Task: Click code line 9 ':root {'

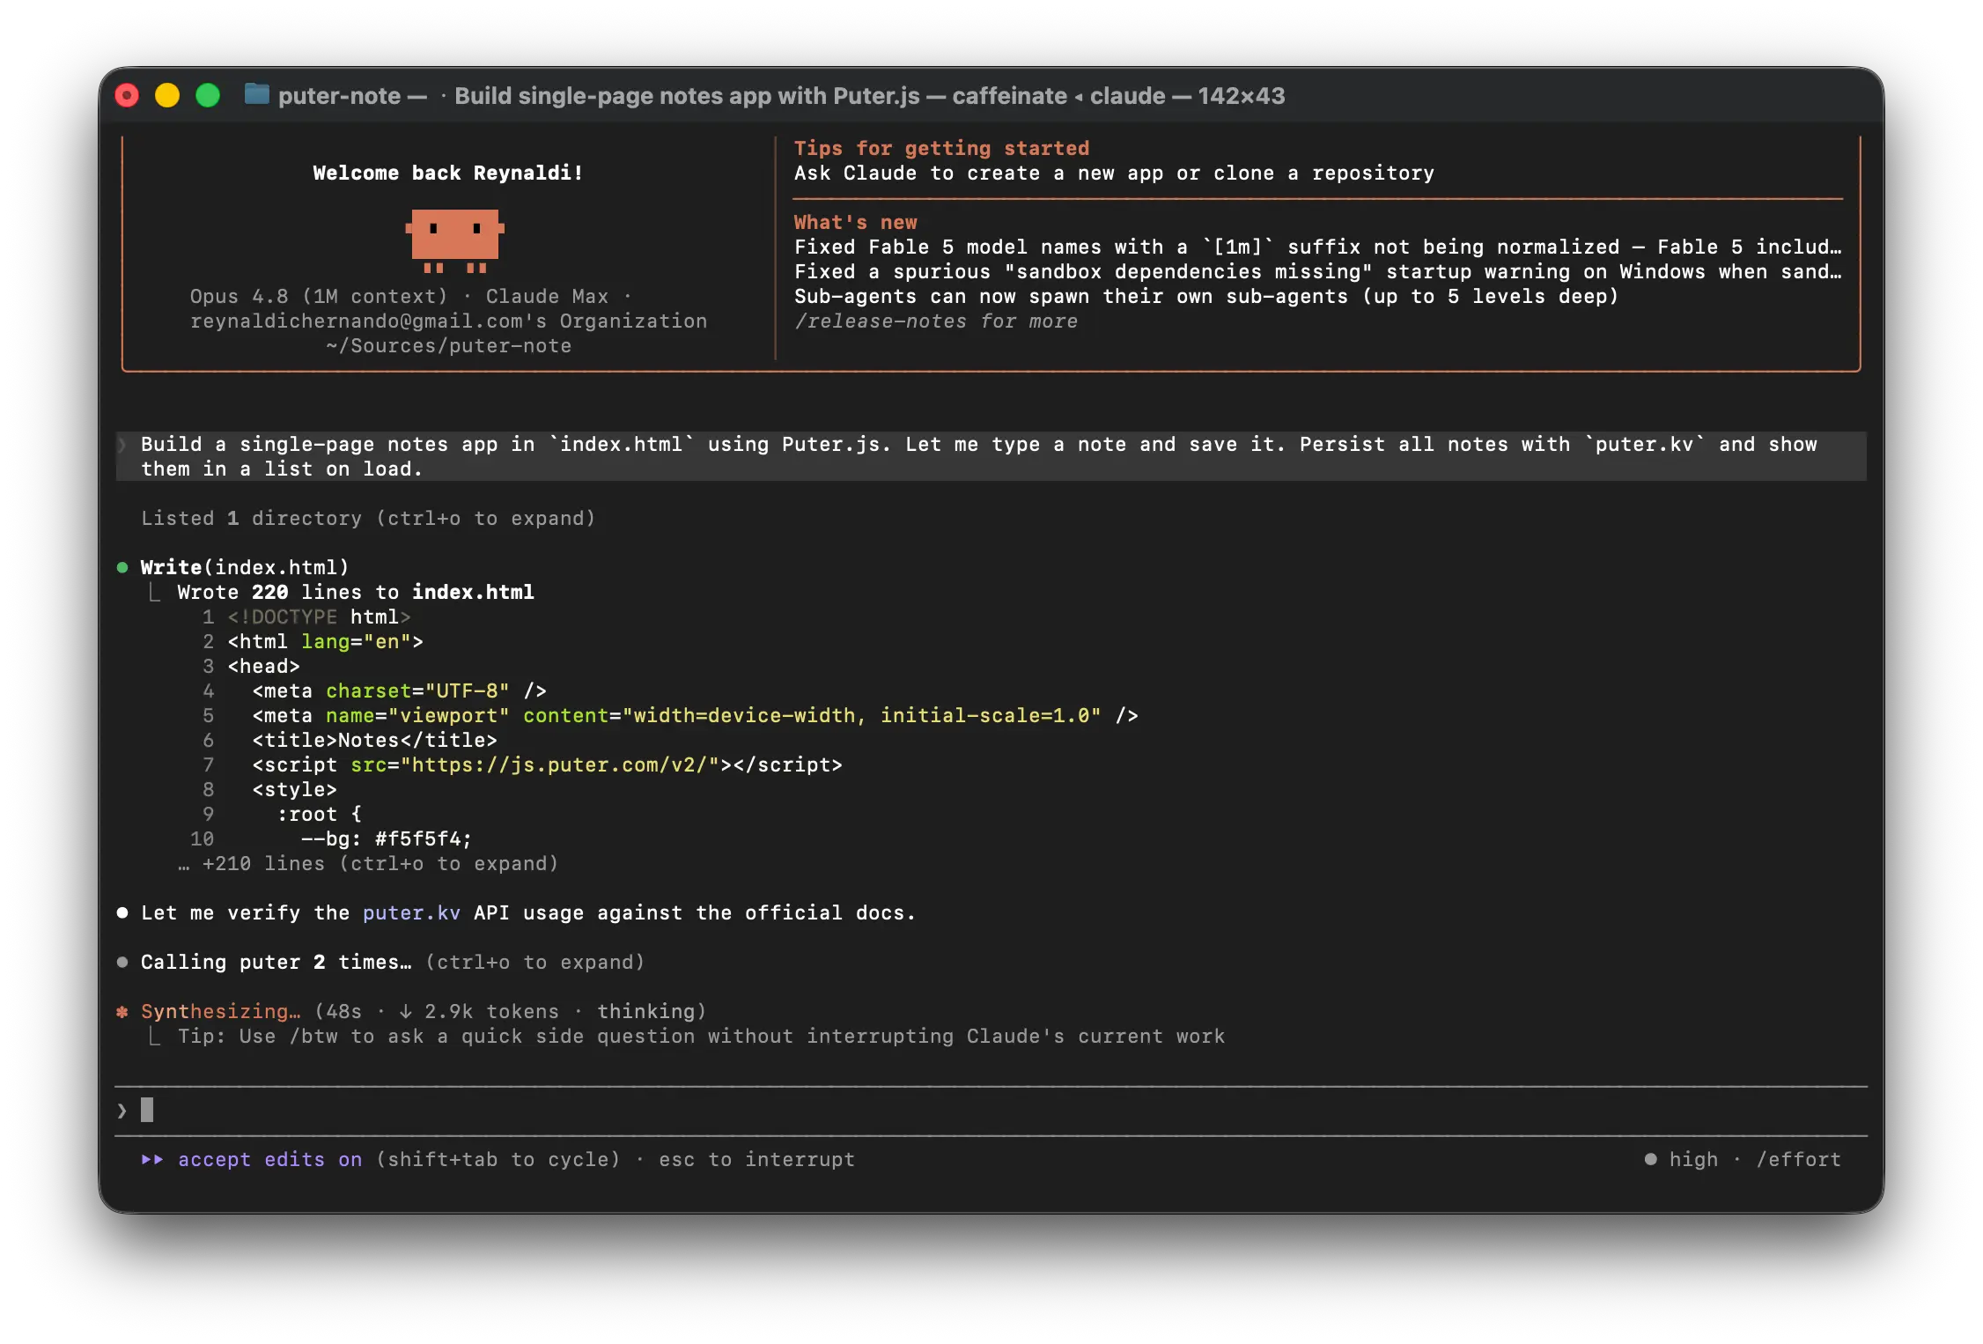Action: click(319, 815)
